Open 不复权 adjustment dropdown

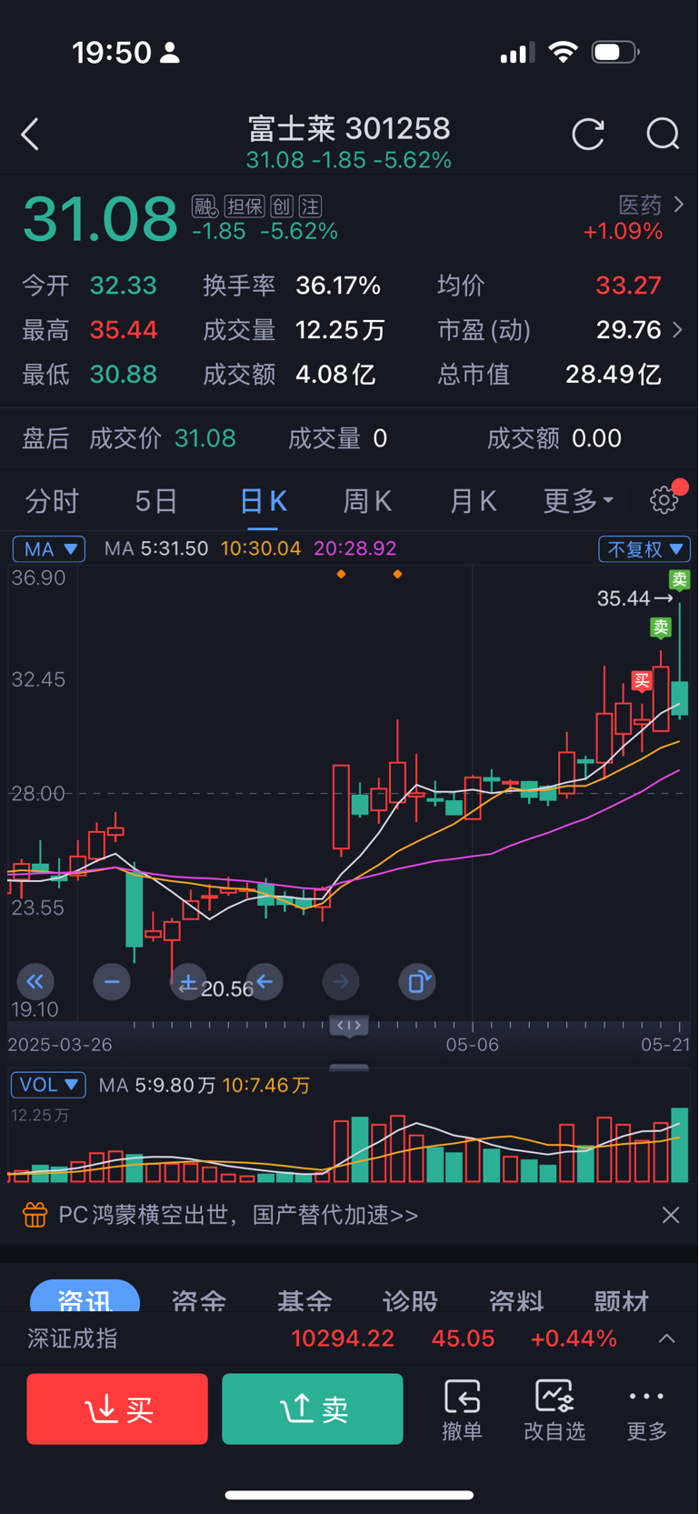(x=644, y=549)
